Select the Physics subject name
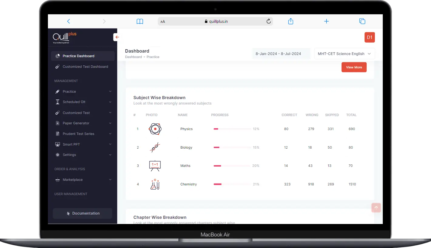Viewport: 431px width, 248px height. (x=187, y=129)
